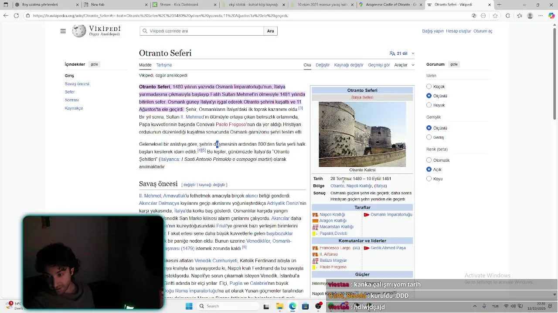Select Otomatik color mode
558x313 pixels.
click(429, 160)
